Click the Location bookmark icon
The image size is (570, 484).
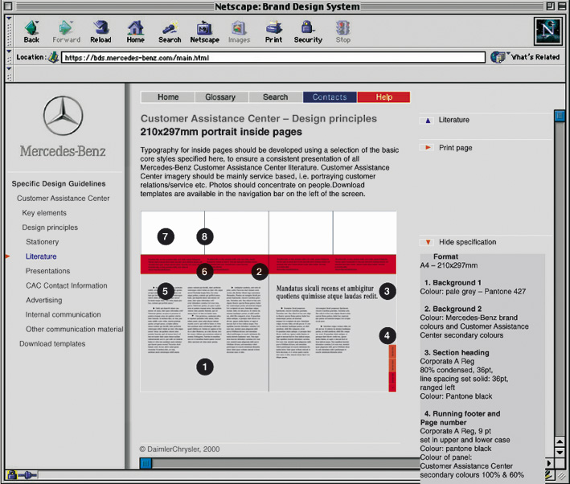click(x=54, y=57)
